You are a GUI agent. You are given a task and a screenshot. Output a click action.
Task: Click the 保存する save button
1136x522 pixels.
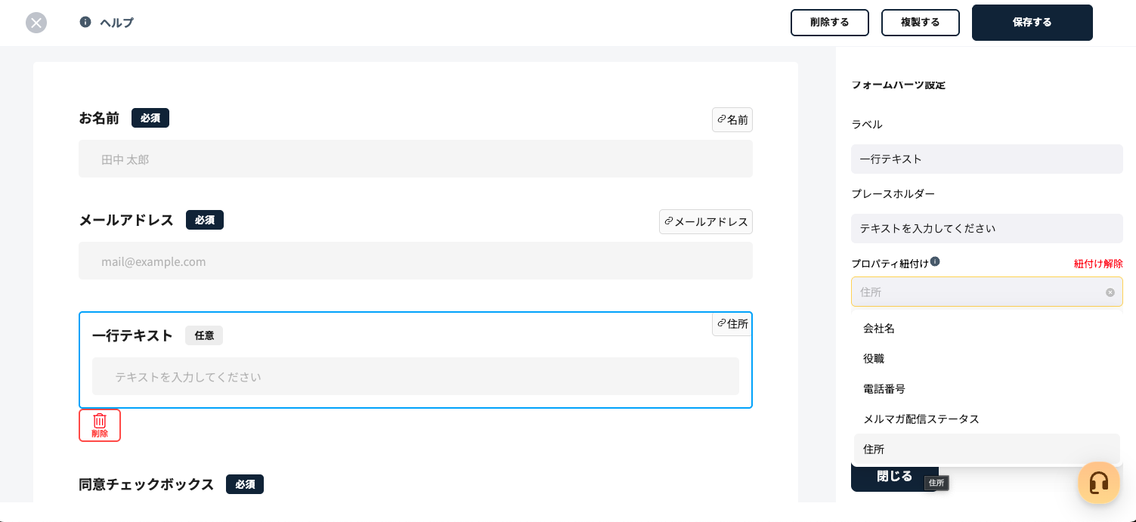pyautogui.click(x=1032, y=23)
